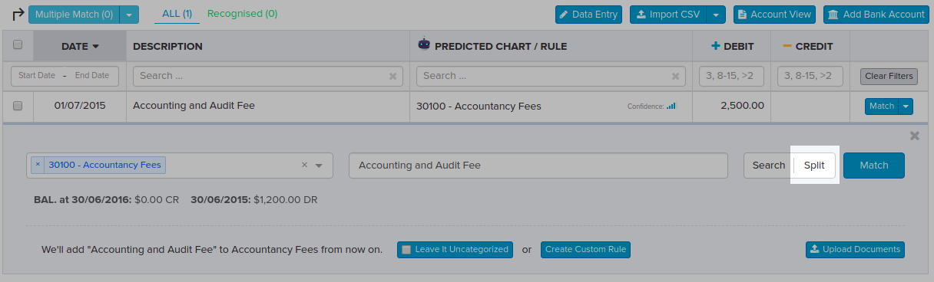Click the Upload Documents button
This screenshot has width=934, height=282.
pyautogui.click(x=855, y=250)
